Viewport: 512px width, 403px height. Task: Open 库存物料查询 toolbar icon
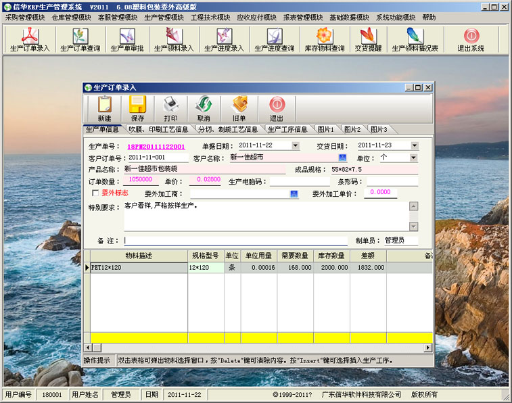tap(325, 40)
